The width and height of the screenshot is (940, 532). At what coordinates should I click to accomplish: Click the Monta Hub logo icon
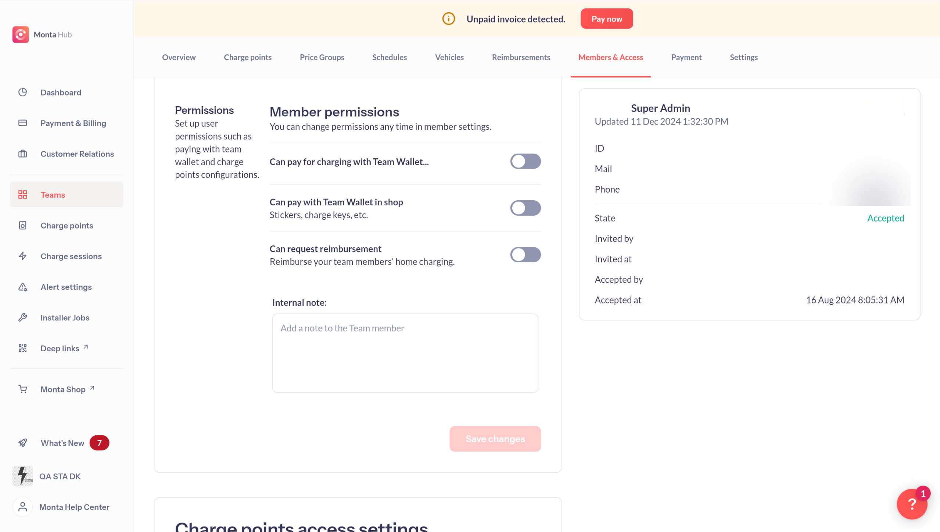[x=21, y=35]
